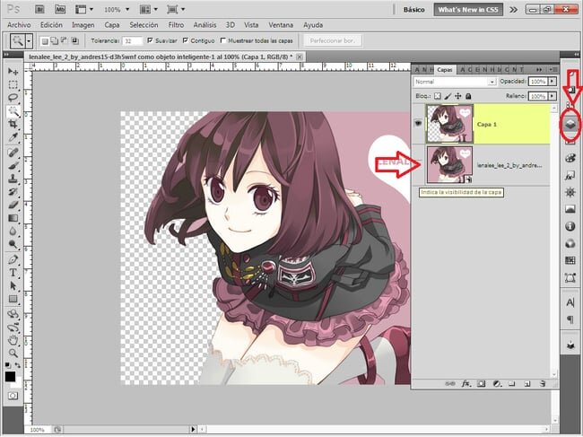Toggle the Suavizar checkbox

point(150,40)
